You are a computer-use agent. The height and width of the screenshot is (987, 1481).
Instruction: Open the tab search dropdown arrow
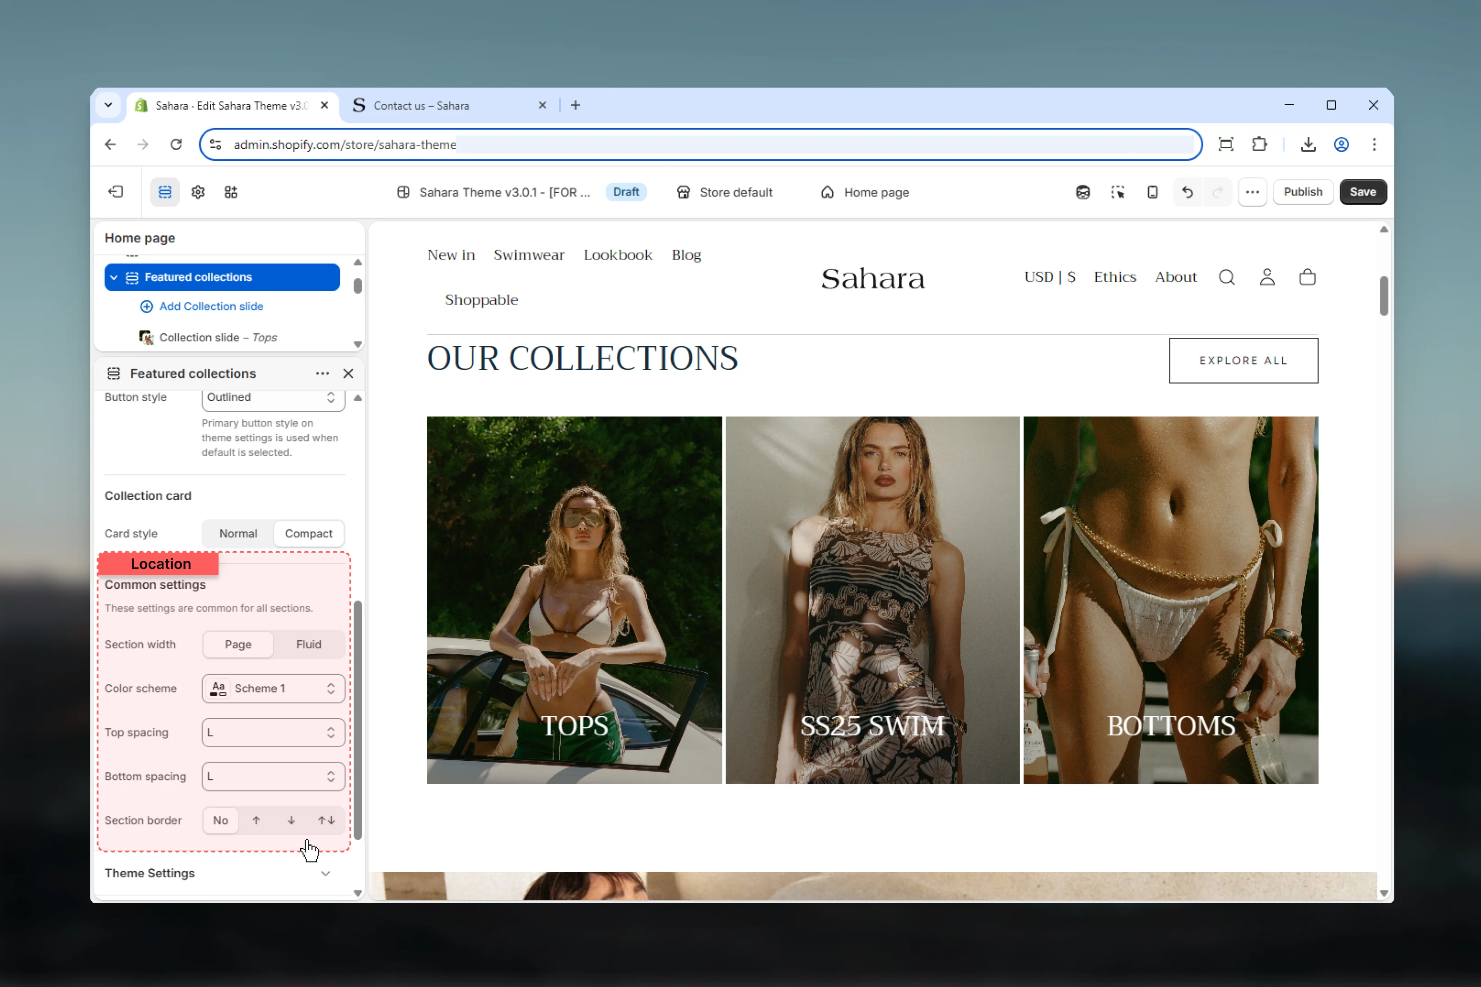pos(108,105)
